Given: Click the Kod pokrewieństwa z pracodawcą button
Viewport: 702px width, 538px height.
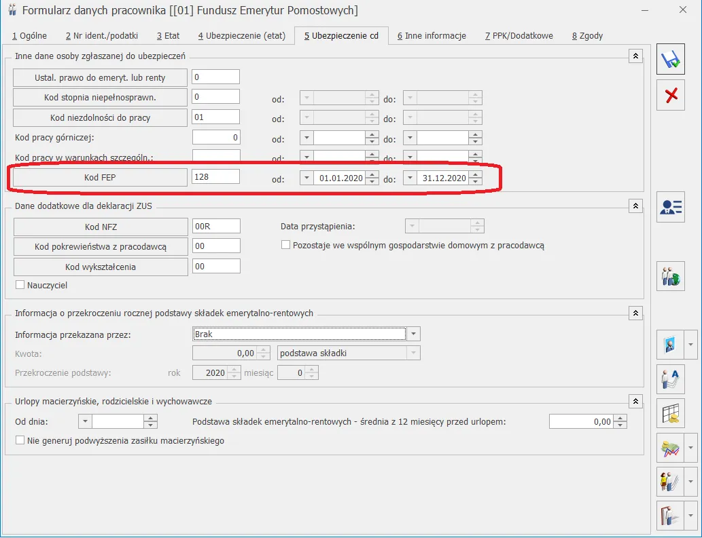Looking at the screenshot, I should coord(101,247).
